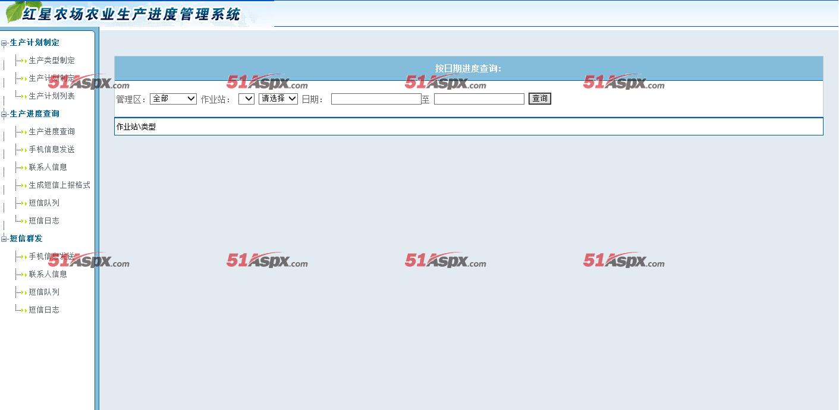Viewport: 839px width, 410px height.
Task: Open the empty 作业站 dropdown
Action: click(x=246, y=99)
